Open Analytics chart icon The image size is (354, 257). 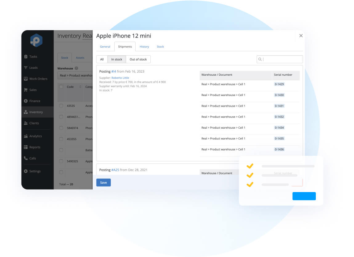point(26,136)
